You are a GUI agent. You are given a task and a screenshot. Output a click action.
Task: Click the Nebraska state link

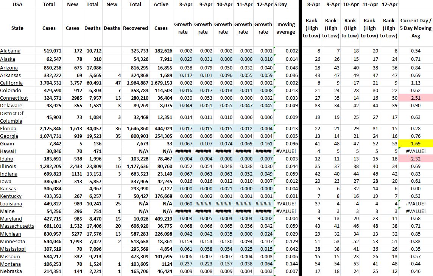(x=11, y=271)
